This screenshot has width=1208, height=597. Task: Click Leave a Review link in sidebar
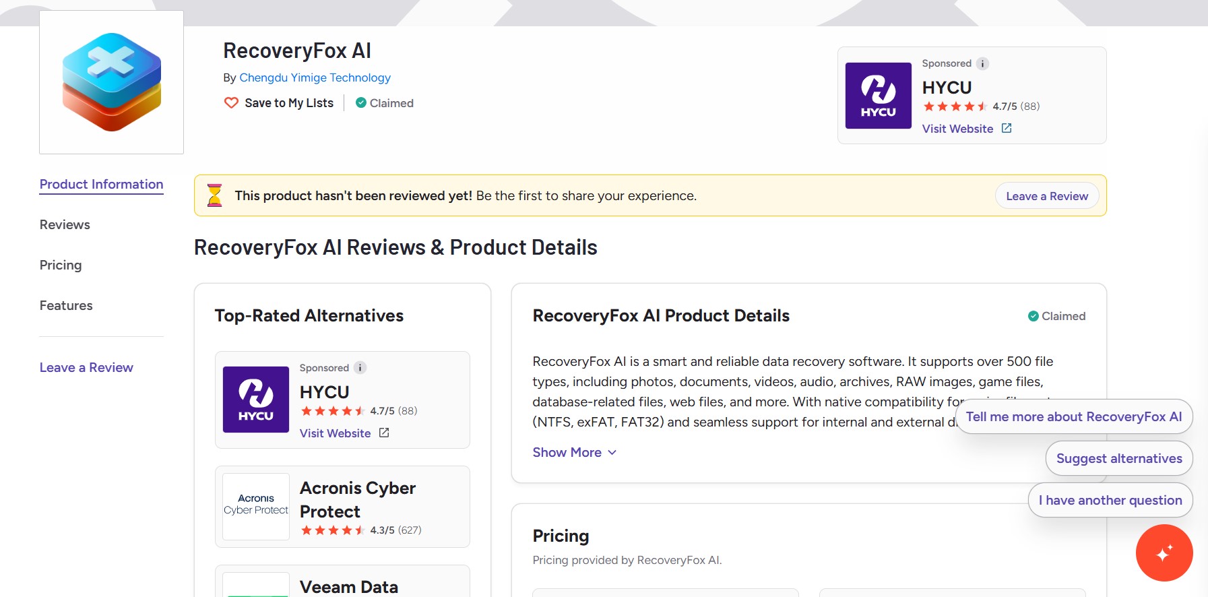point(86,367)
